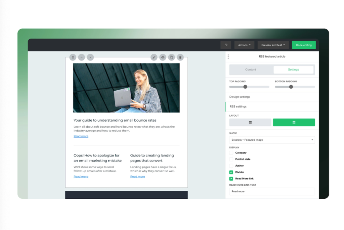Click the pencil edit block icon
Screen dimensions: 344x230
[154, 57]
